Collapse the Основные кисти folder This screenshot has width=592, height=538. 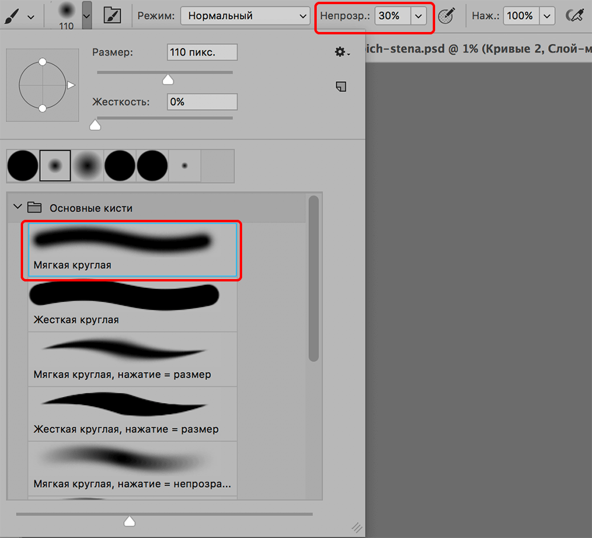point(18,208)
